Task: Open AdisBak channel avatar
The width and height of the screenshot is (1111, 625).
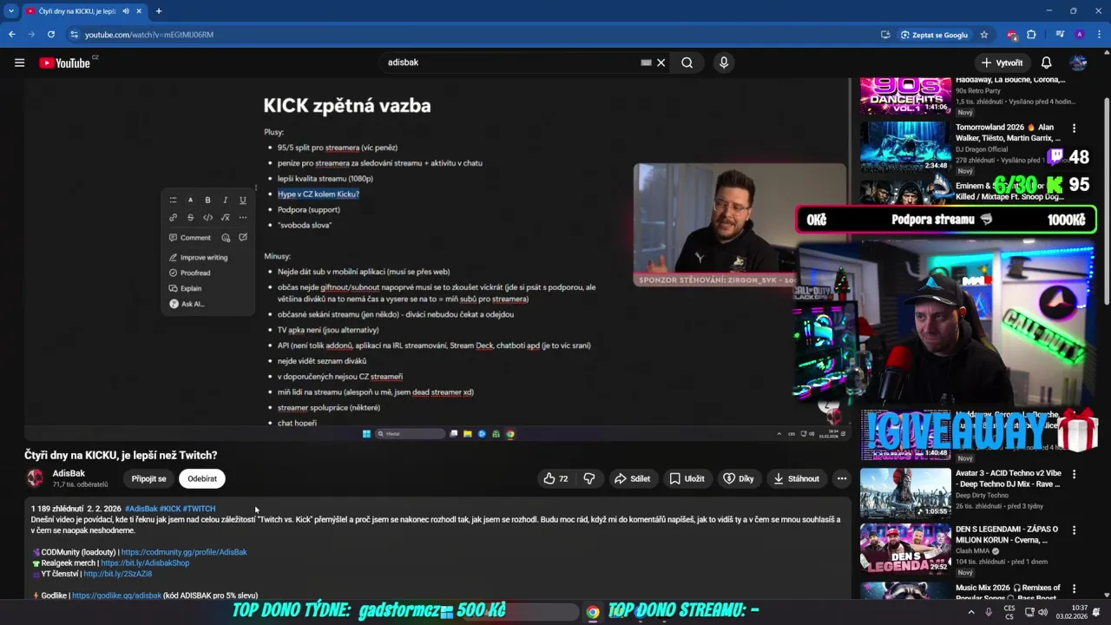Action: click(x=35, y=478)
